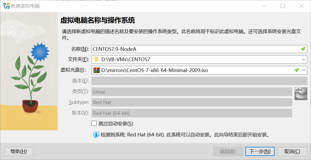Image resolution: width=311 pixels, height=160 pixels.
Task: Close the new virtual machine dialog
Action: [301, 6]
